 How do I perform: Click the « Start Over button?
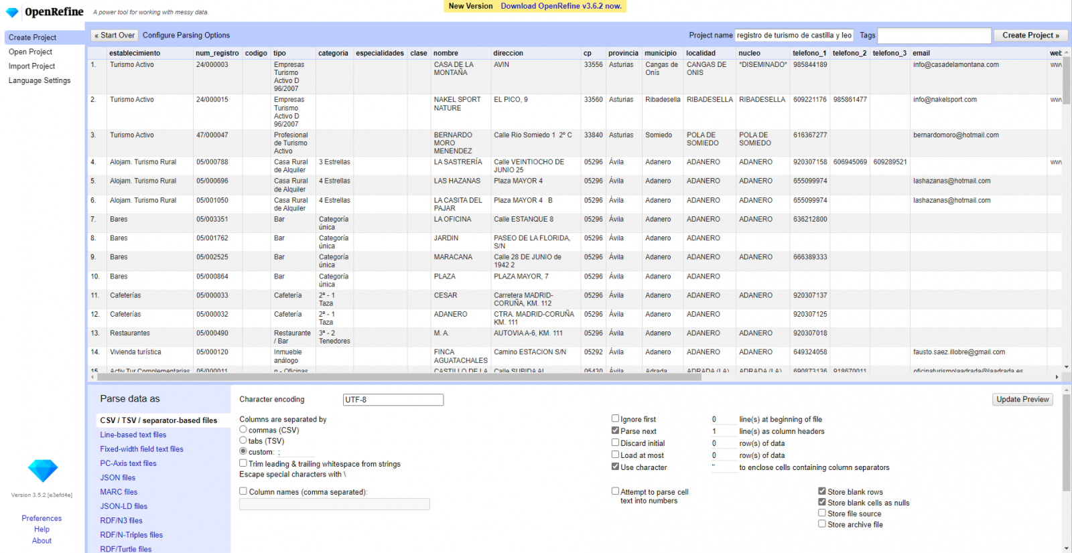click(115, 35)
